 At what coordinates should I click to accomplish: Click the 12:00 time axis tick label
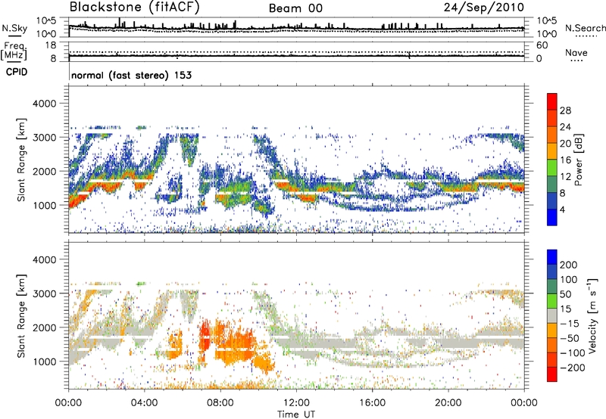pyautogui.click(x=296, y=403)
